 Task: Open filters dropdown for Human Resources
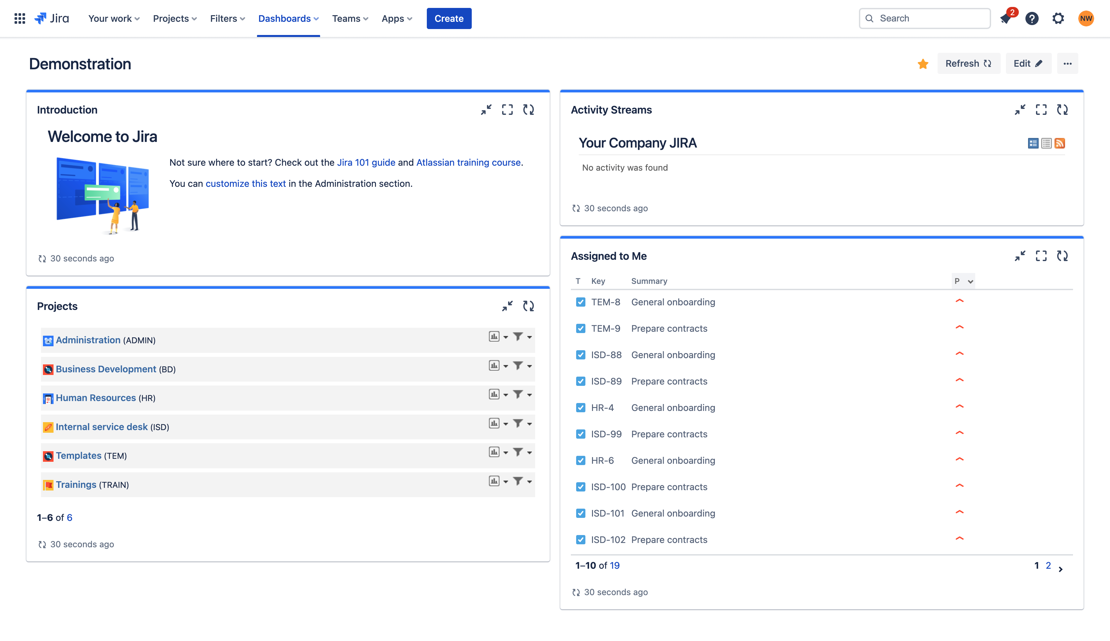pos(522,394)
